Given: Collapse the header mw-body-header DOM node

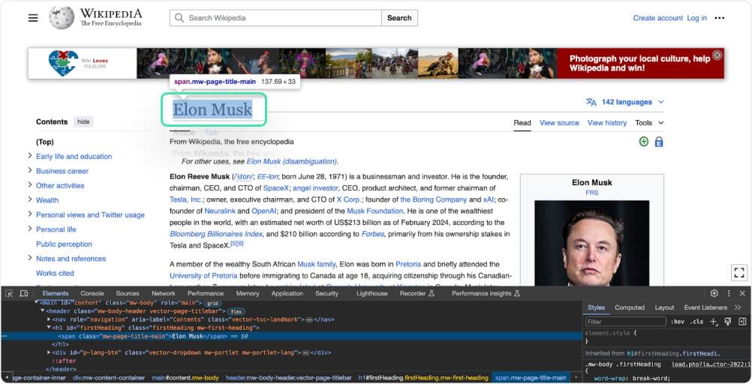Looking at the screenshot, I should tap(42, 311).
